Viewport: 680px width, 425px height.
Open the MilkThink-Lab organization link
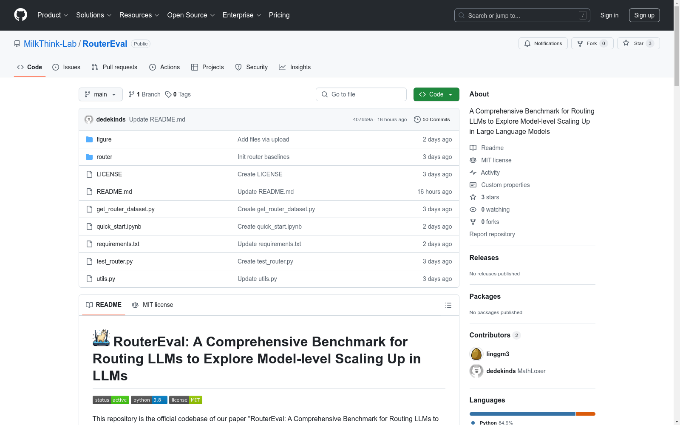coord(50,44)
